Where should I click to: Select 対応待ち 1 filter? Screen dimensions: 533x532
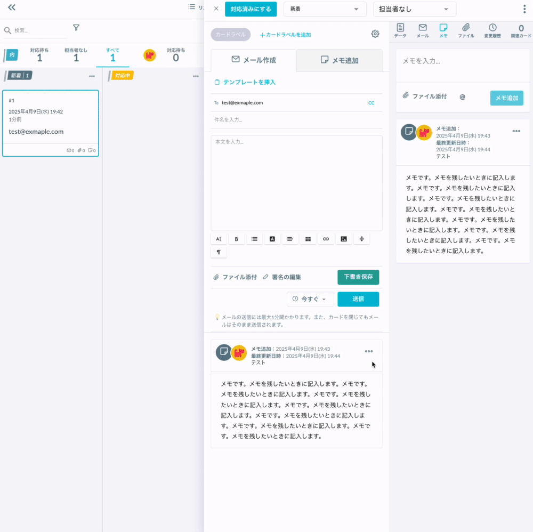(39, 55)
